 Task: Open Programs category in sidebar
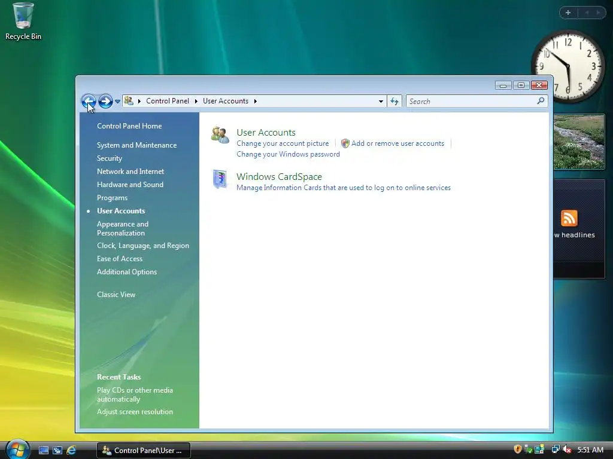[x=112, y=198]
